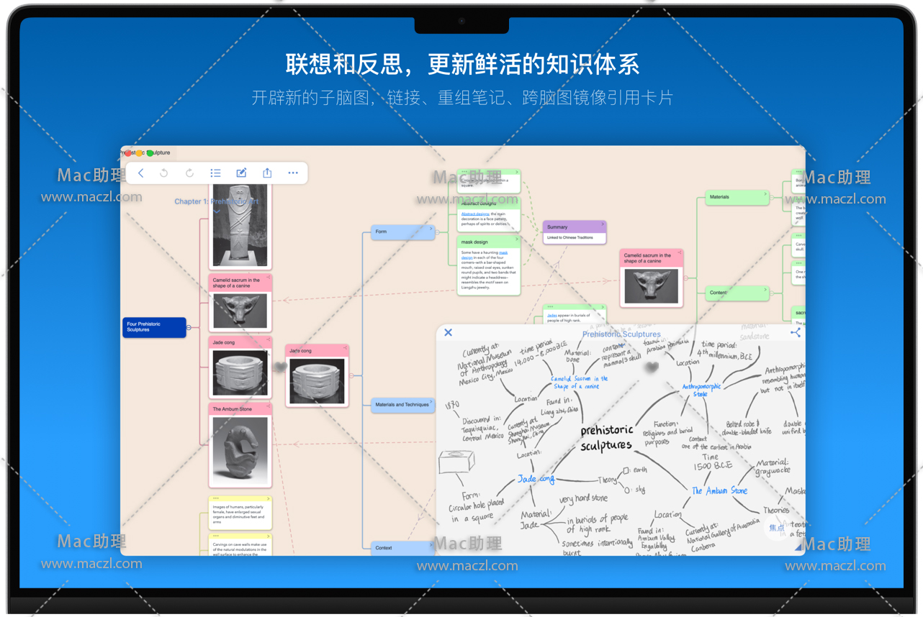Select the Context topic node
This screenshot has width=923, height=617.
point(403,548)
